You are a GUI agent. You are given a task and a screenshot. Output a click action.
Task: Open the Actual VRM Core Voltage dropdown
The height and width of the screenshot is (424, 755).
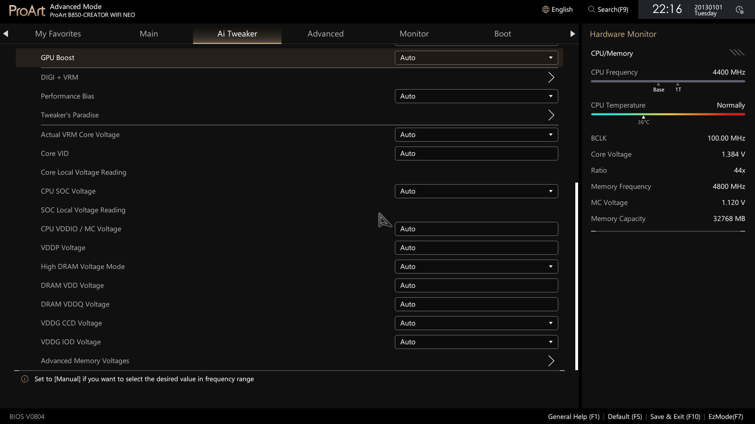pyautogui.click(x=476, y=135)
